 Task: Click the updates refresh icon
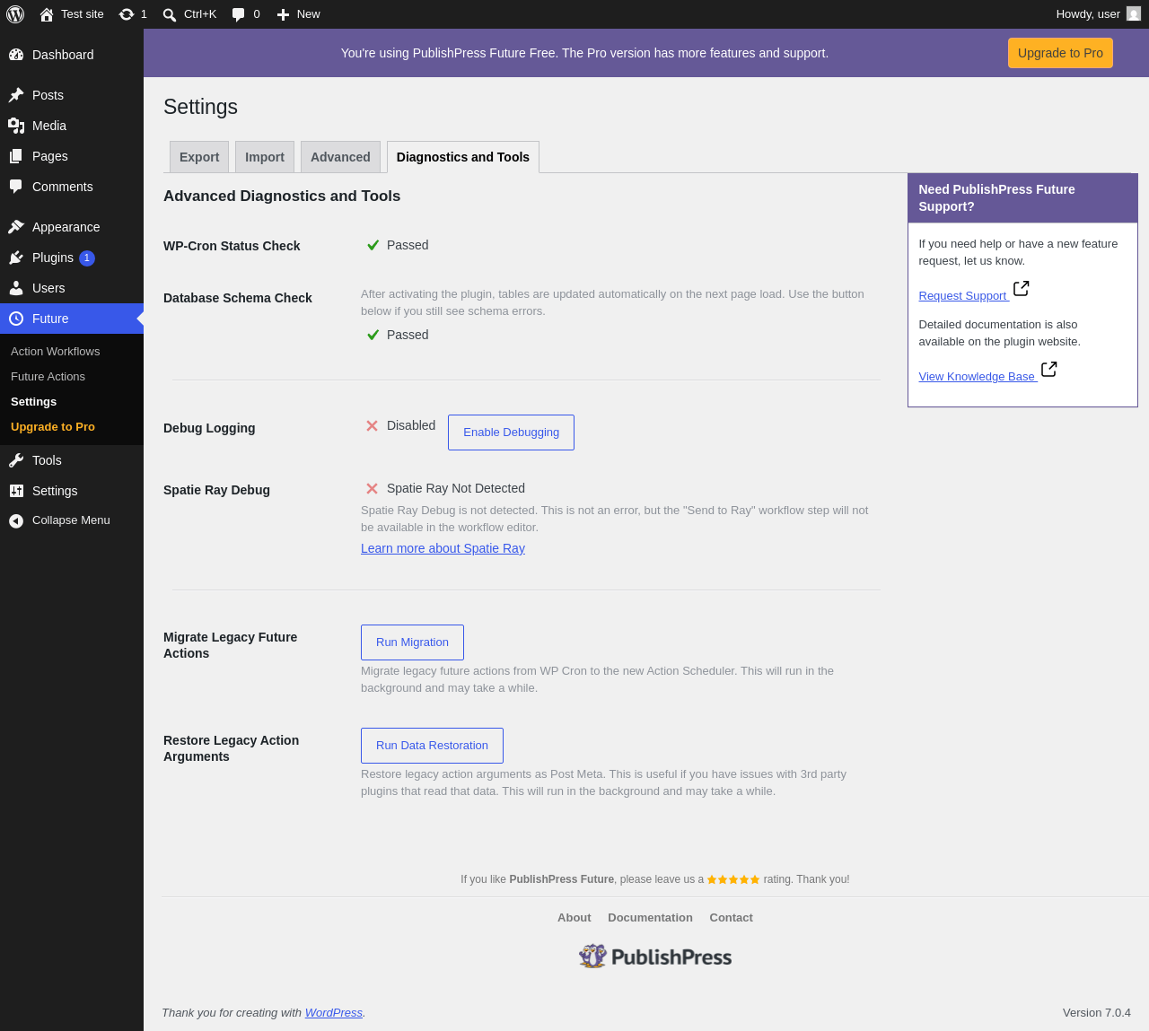[127, 14]
